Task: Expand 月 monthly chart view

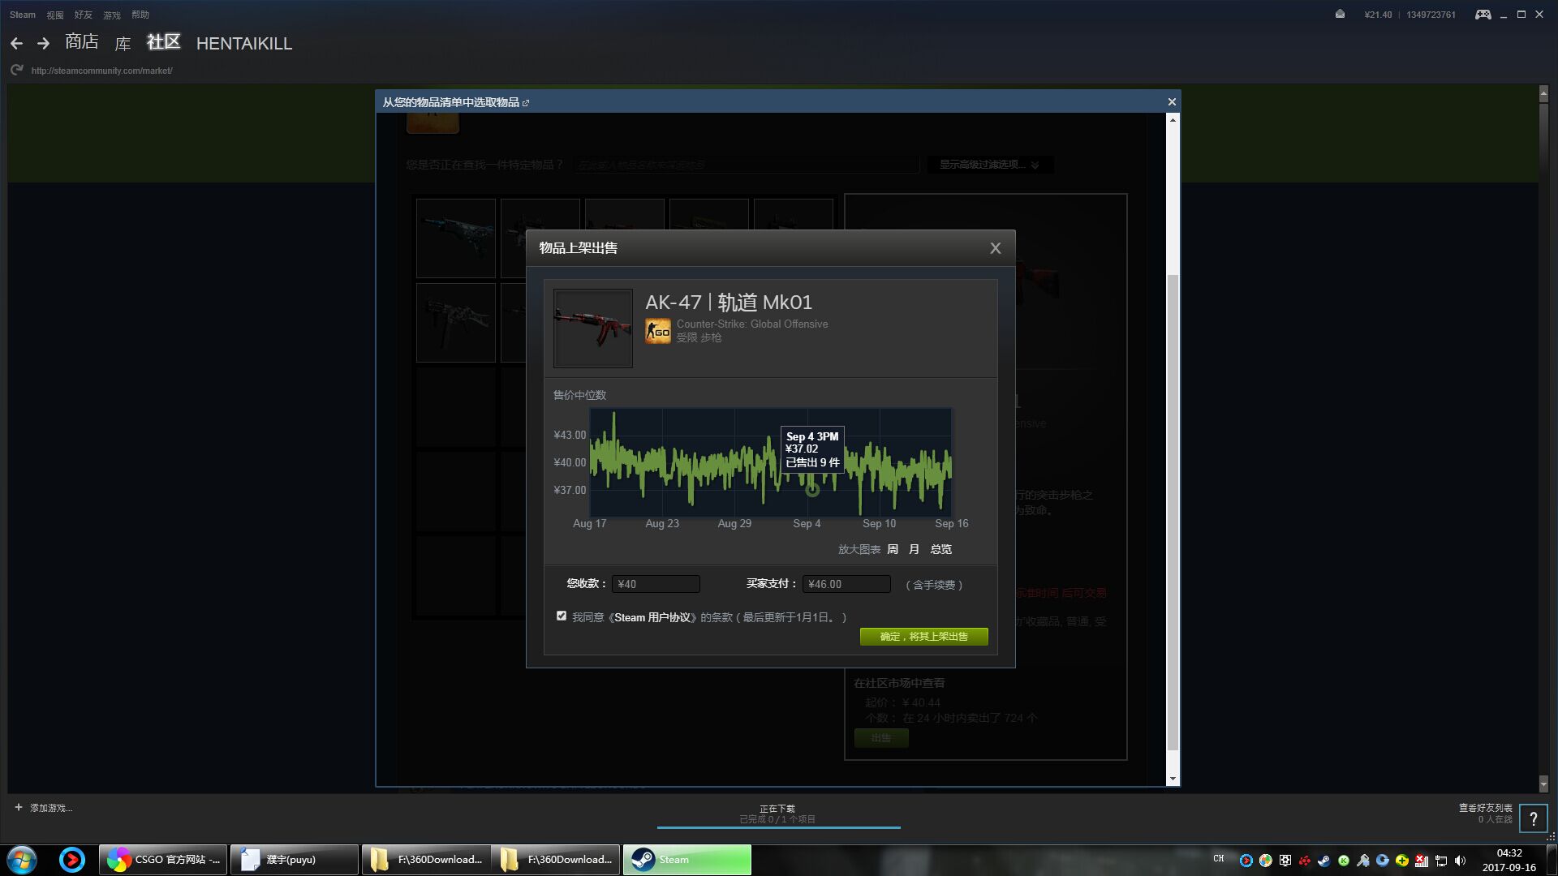Action: coord(915,548)
